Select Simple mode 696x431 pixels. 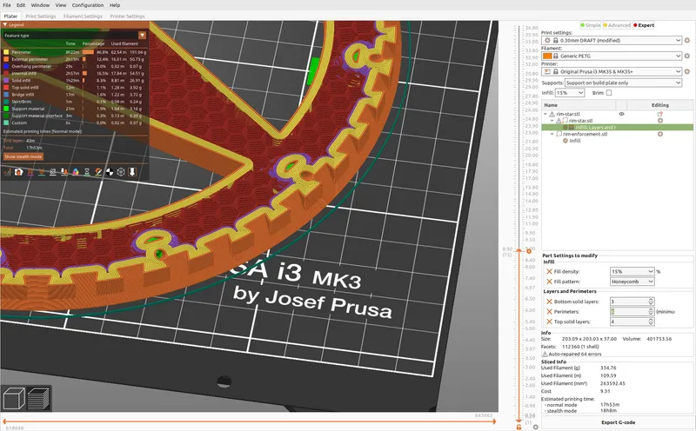[590, 25]
